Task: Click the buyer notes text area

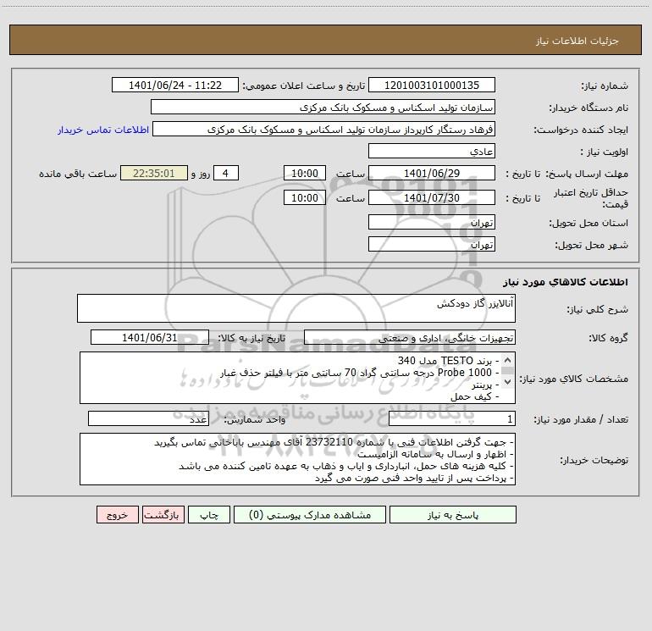Action: pos(297,459)
